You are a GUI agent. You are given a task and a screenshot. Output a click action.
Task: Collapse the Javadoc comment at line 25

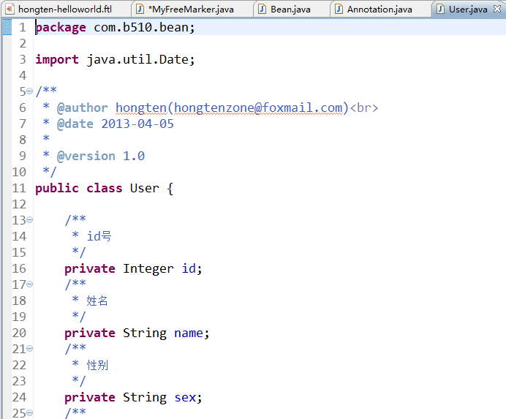point(30,413)
